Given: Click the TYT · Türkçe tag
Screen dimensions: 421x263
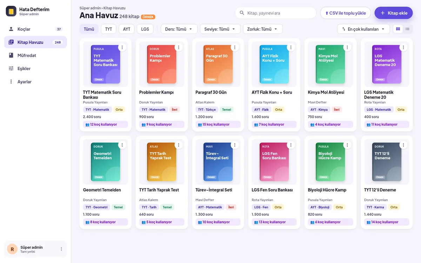Looking at the screenshot, I should pos(207,110).
